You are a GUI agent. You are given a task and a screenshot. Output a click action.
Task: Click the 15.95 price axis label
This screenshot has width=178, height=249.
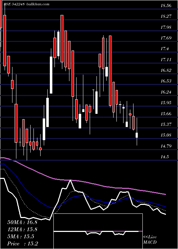pos(166,103)
